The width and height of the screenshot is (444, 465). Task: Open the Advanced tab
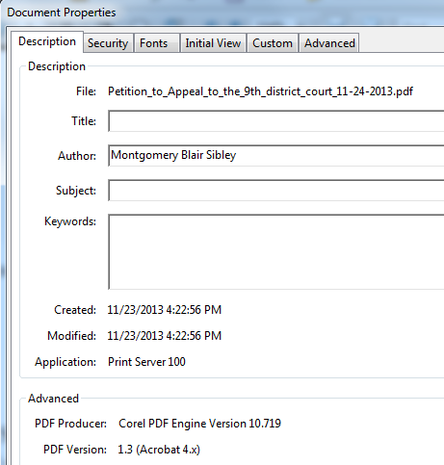point(329,43)
